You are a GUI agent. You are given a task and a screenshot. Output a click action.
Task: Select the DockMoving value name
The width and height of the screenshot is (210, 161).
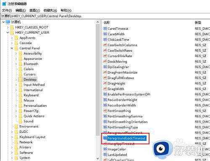point(117,61)
